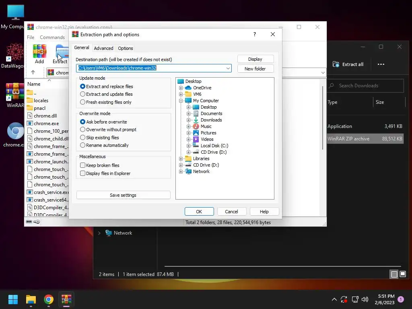Open the WinRAR File menu
Screen dimensions: 412x309
(x=31, y=37)
